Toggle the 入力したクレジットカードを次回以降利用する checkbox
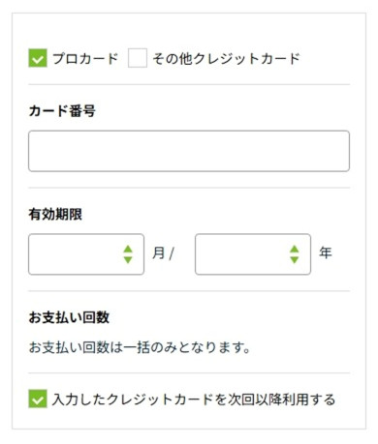This screenshot has height=444, width=378. 38,399
